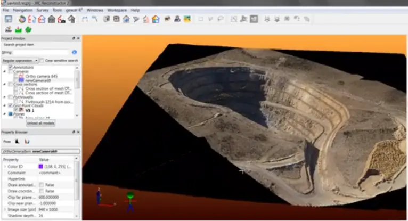
Task: Click the gray house with up arrow icon
Action: coord(71,19)
